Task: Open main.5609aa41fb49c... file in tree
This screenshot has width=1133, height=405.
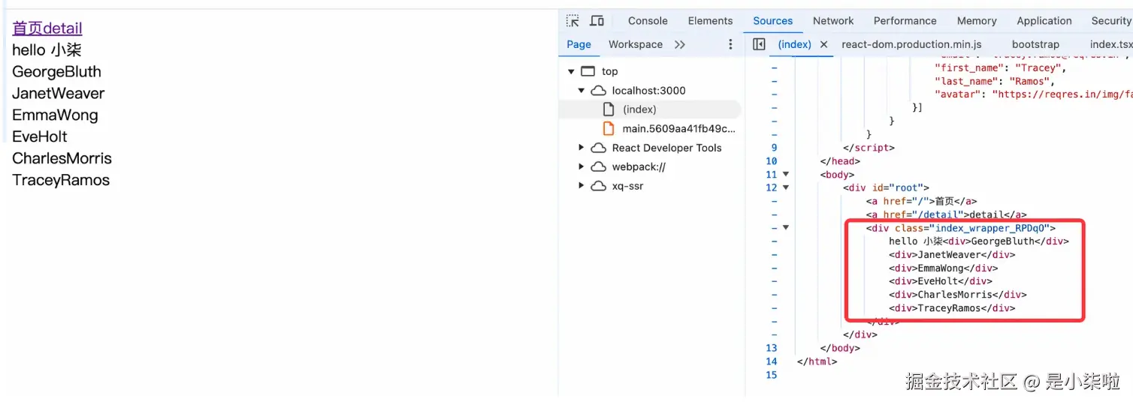Action: click(679, 128)
